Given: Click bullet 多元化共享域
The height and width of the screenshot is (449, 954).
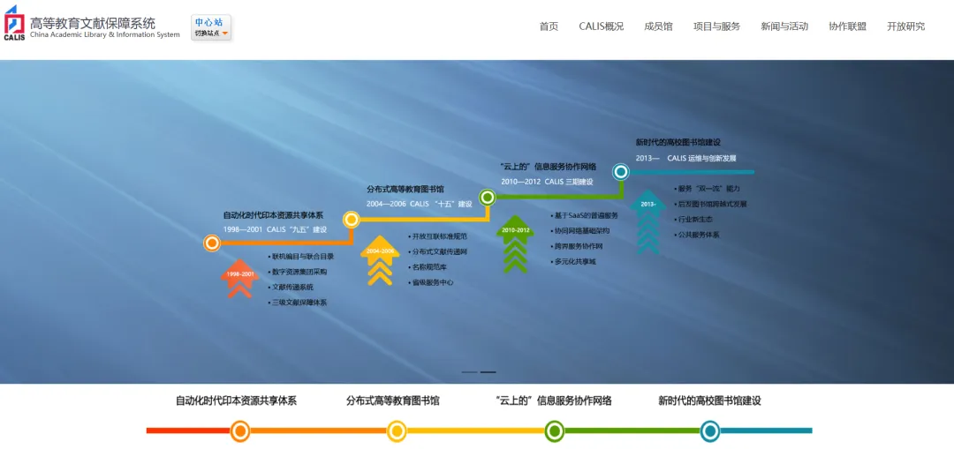Looking at the screenshot, I should point(573,261).
